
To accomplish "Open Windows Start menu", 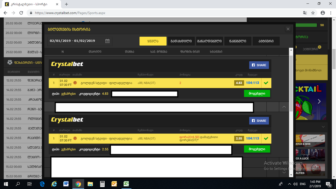I will pos(6,184).
